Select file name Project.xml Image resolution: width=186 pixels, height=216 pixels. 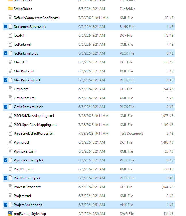coord(22,196)
